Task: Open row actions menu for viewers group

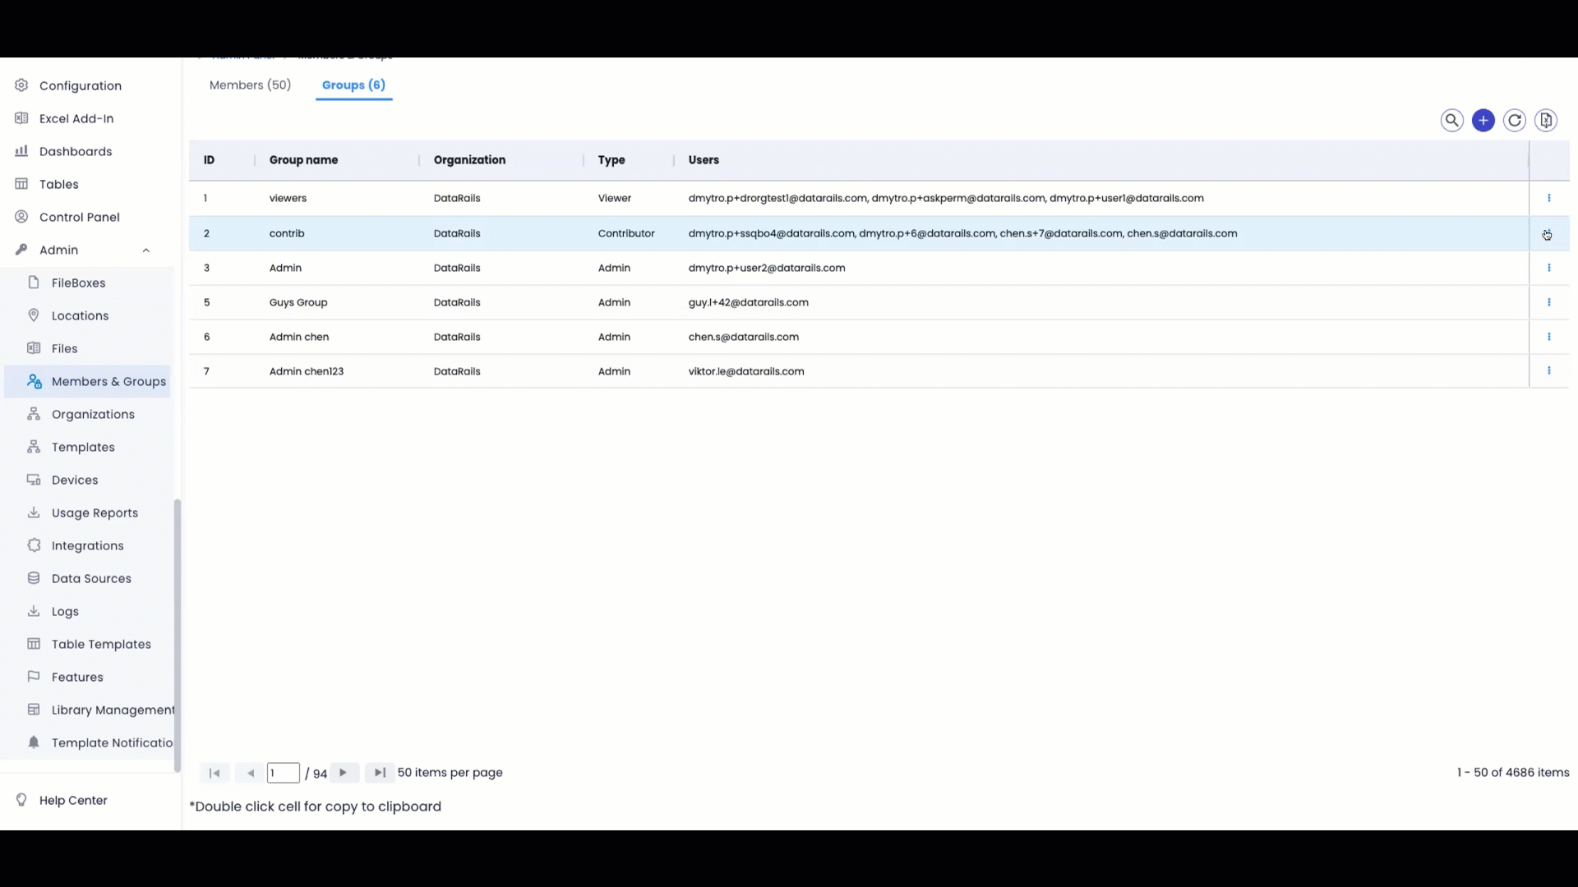Action: tap(1549, 198)
